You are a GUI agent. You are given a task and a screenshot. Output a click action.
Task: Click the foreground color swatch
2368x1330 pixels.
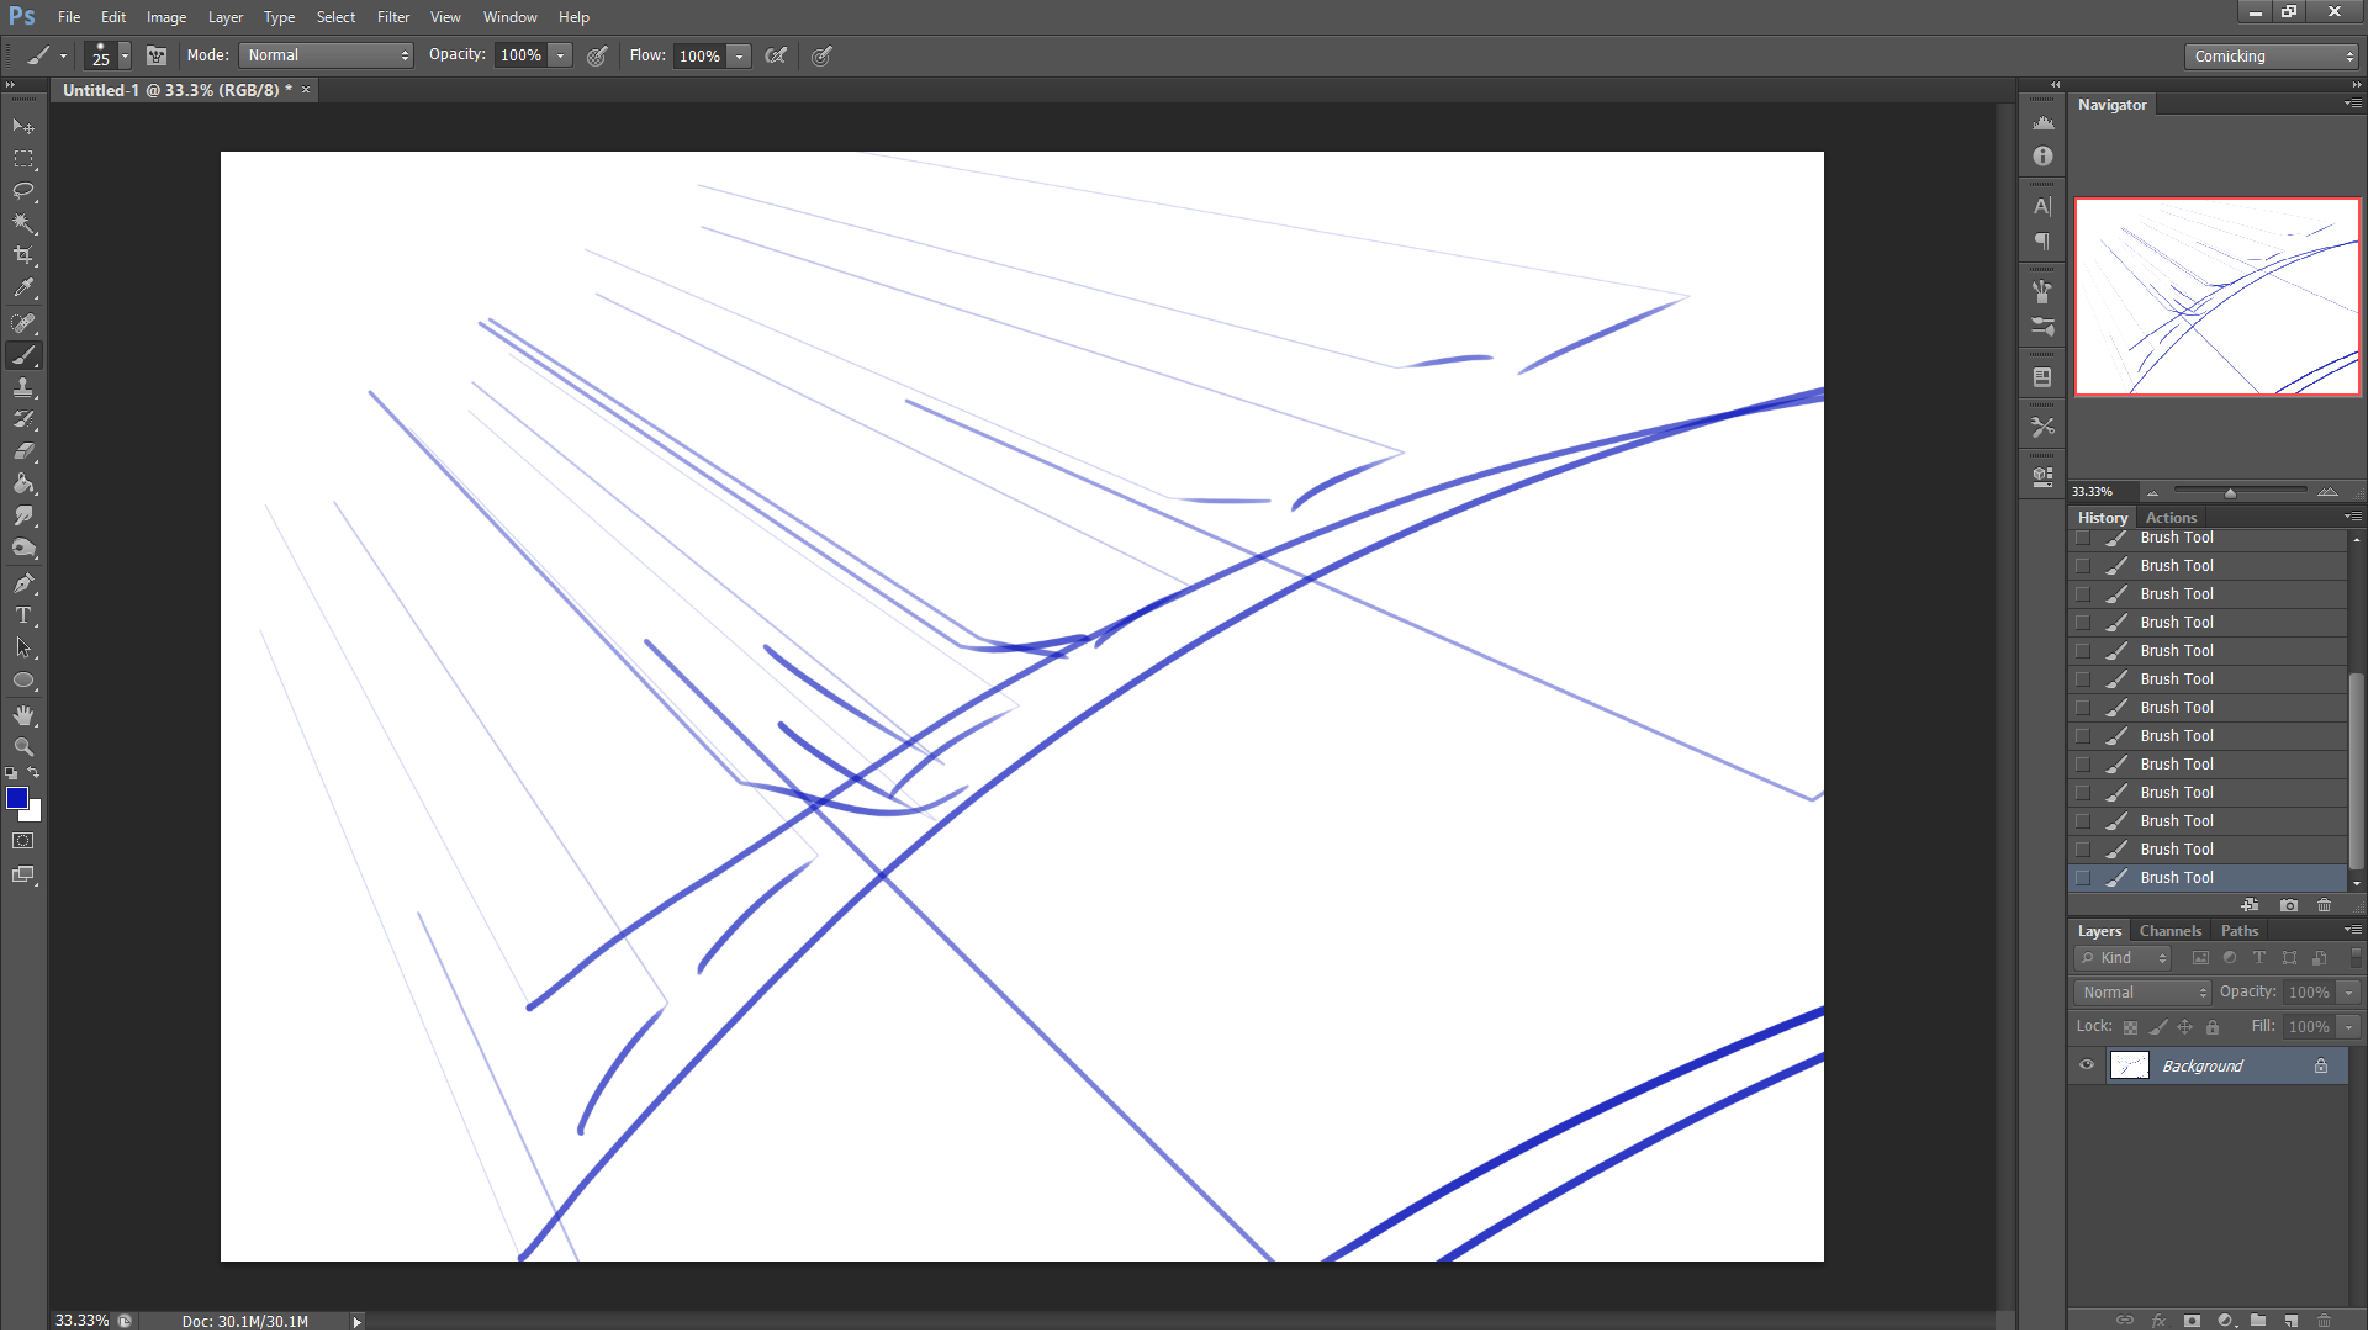pos(17,798)
